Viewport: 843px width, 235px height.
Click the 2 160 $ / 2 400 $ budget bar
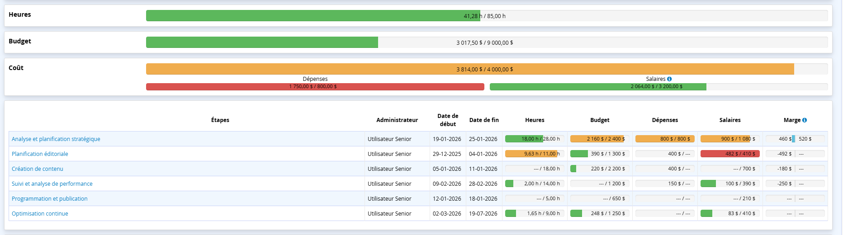point(600,139)
